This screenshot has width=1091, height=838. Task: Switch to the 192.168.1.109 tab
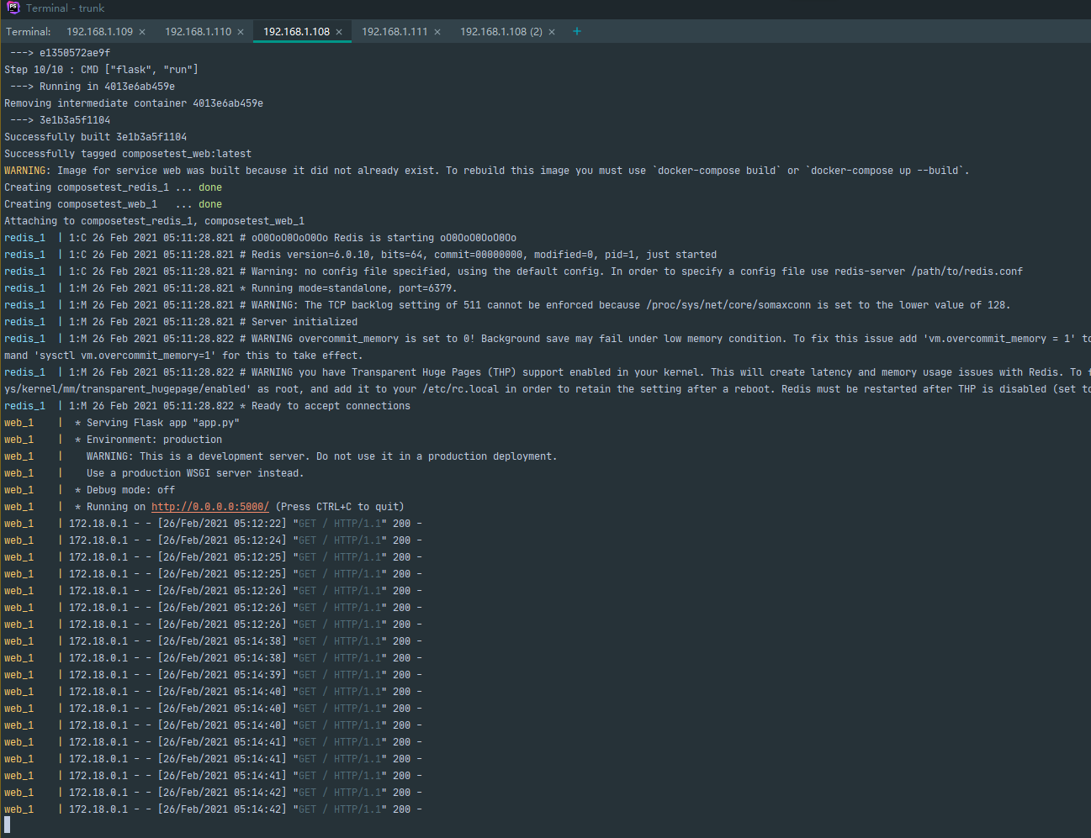click(x=99, y=32)
